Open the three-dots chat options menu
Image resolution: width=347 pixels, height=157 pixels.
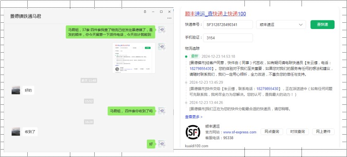pos(169,18)
